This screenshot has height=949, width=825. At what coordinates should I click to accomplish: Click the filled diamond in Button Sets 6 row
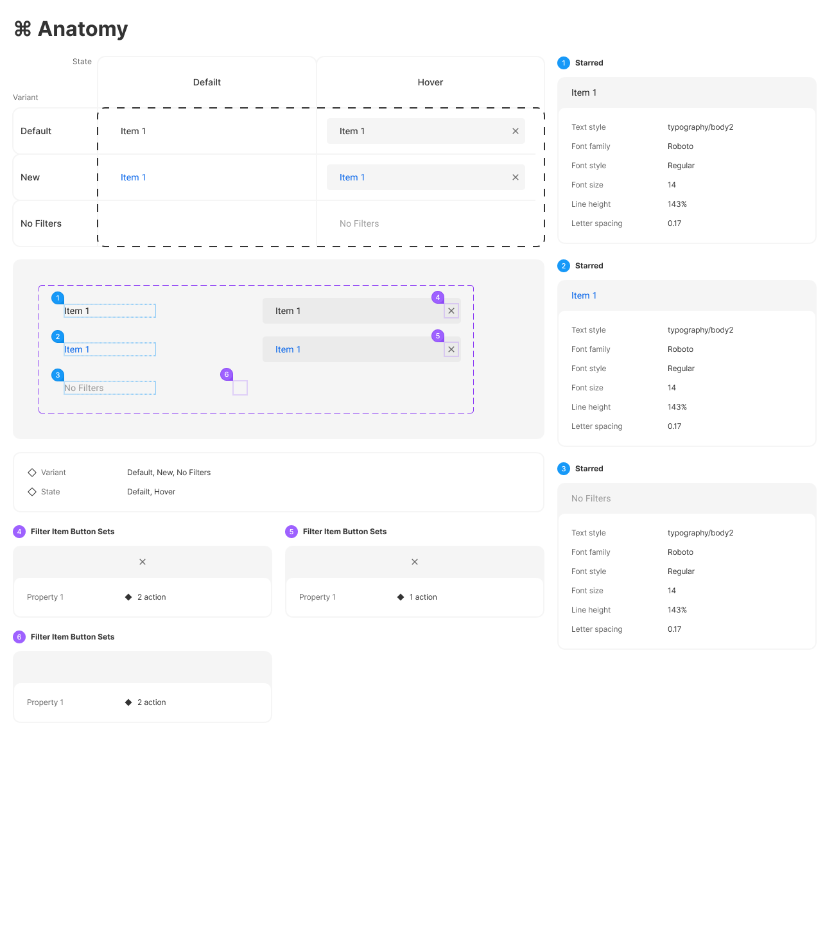(128, 702)
